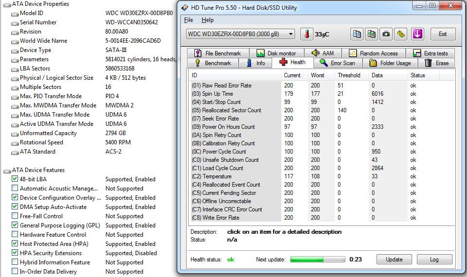Toggle the HPA Security Extensions checkbox
This screenshot has height=277, width=467.
15,253
